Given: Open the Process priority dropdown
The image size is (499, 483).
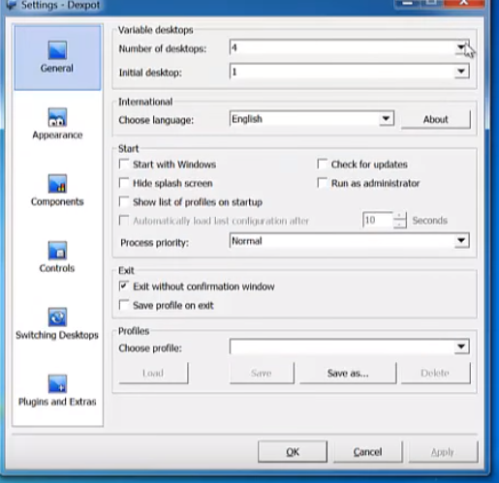Looking at the screenshot, I should coord(461,241).
